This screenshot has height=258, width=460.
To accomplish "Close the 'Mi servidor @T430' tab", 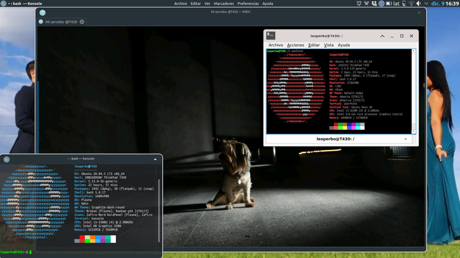I will [82, 22].
